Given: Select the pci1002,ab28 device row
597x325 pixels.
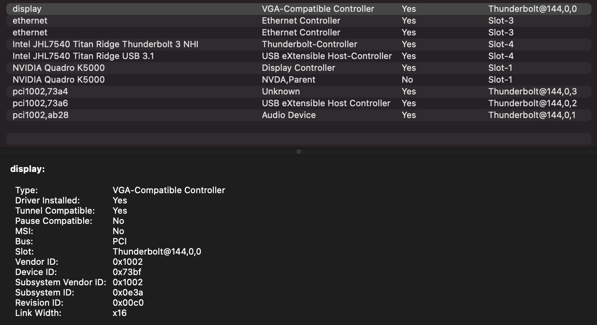Looking at the screenshot, I should pyautogui.click(x=41, y=115).
